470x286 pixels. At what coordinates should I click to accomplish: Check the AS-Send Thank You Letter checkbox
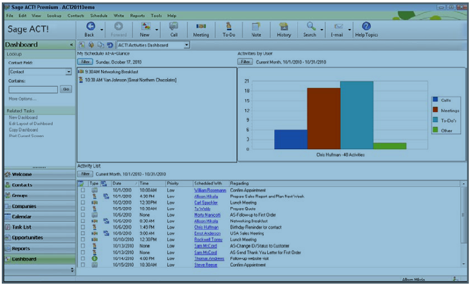click(82, 252)
